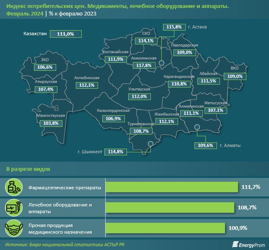
Task: Click the Kazakhstan 111,0% value box
Action: point(65,34)
